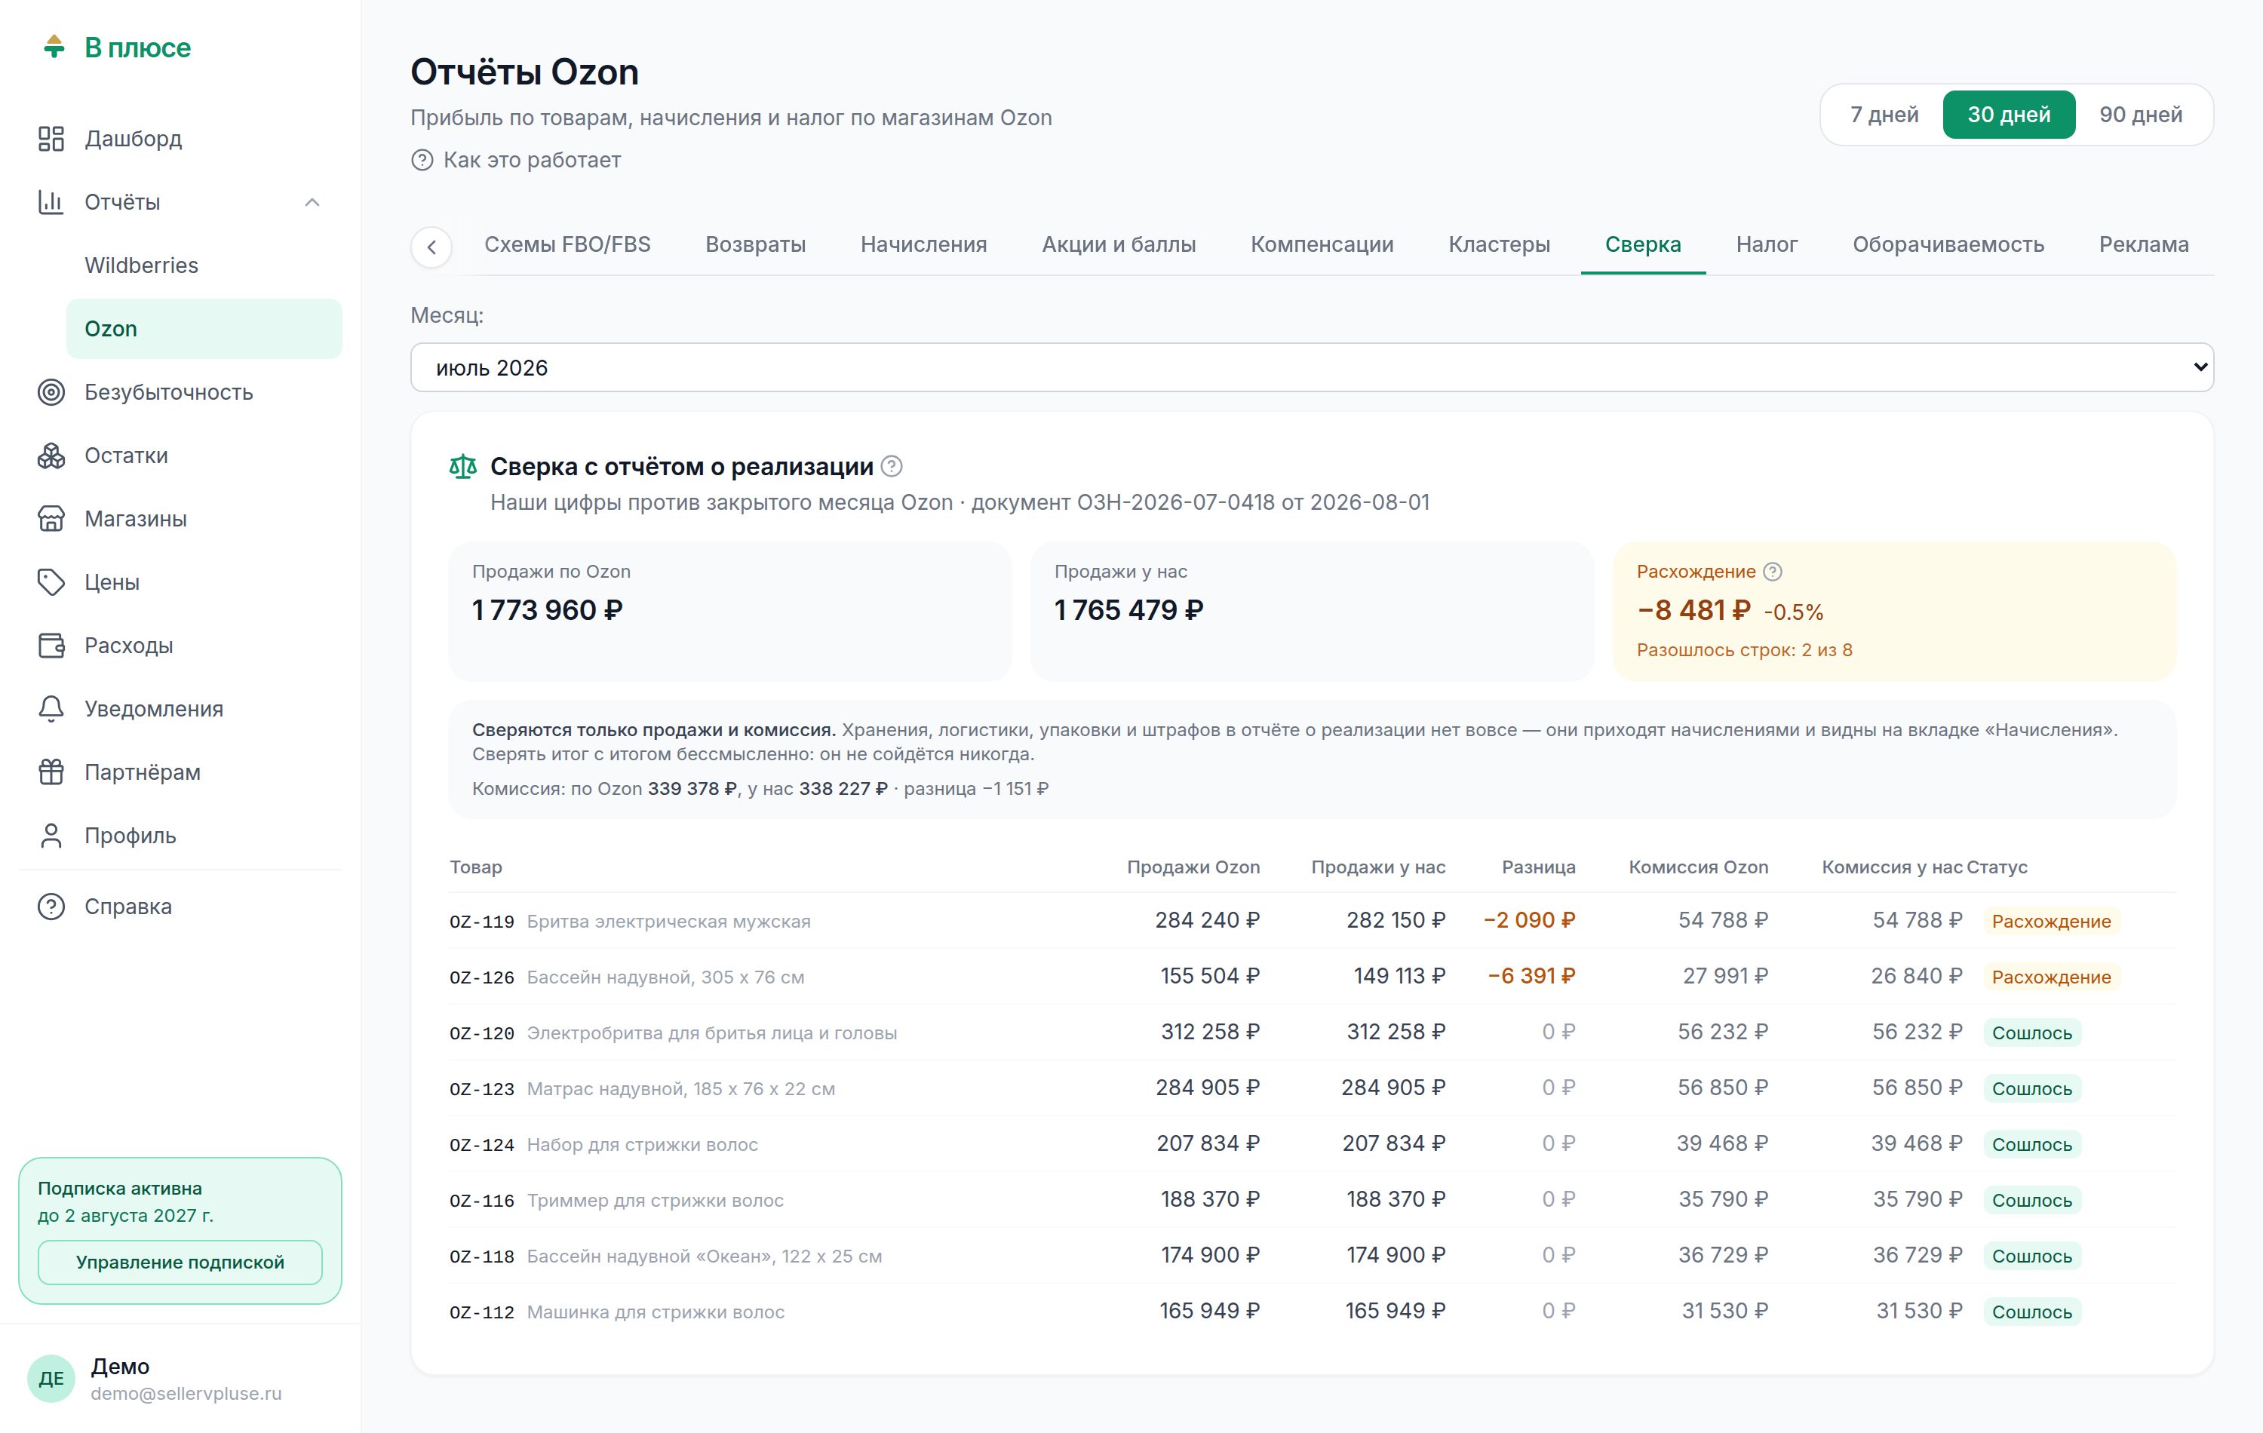Click the Сошлось status badge for OZ-120
Image resolution: width=2263 pixels, height=1433 pixels.
[x=2032, y=1033]
